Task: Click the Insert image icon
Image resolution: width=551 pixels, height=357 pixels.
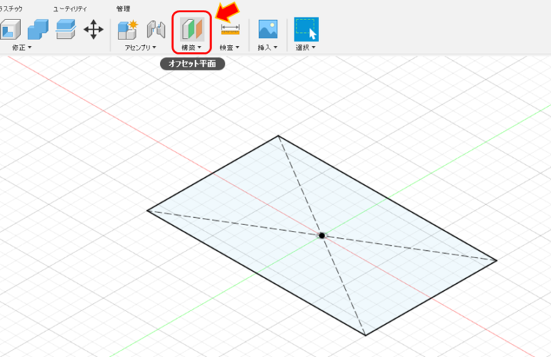Action: [x=268, y=29]
